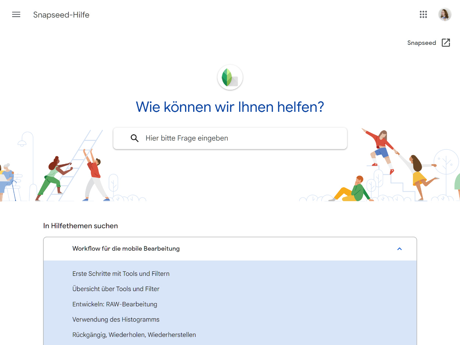Click the 'Wie können wir Ihnen helfen?' heading
This screenshot has width=460, height=345.
coord(230,107)
